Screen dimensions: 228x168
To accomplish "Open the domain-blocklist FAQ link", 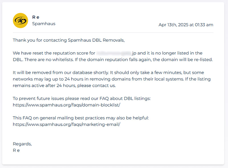I will coord(66,105).
